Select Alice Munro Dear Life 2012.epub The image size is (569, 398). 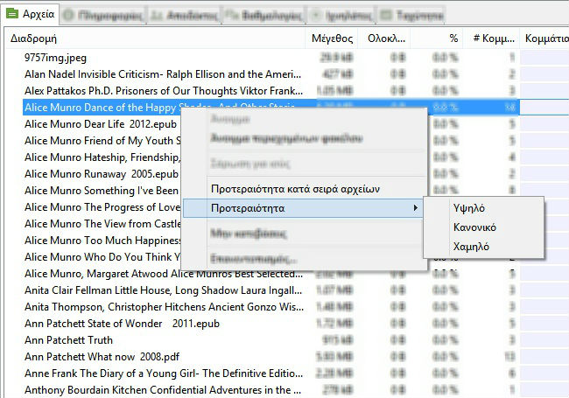(101, 124)
